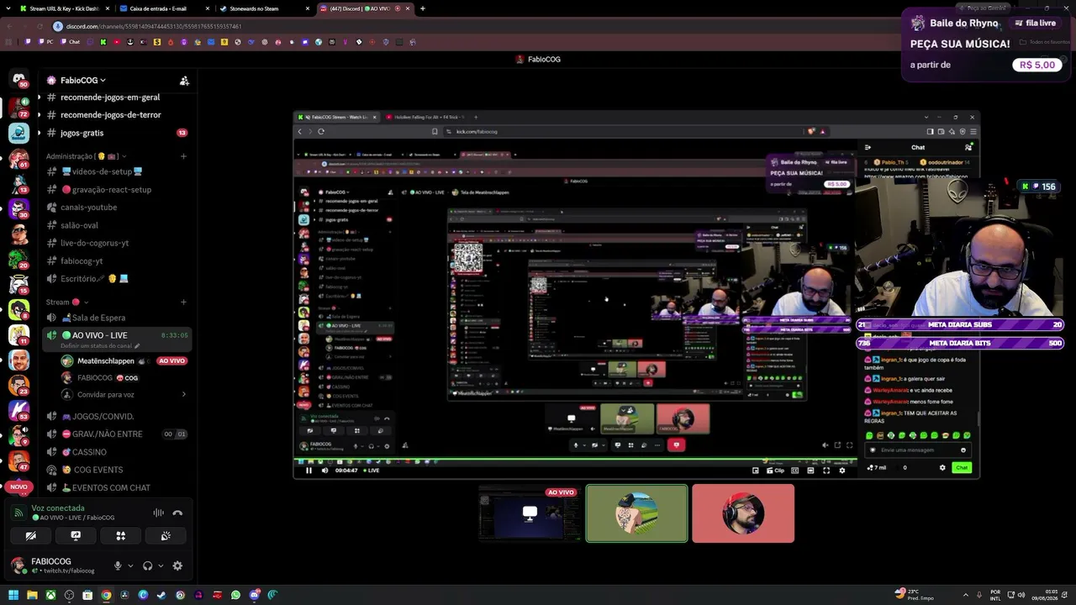Open the Windows Start menu

pos(13,596)
